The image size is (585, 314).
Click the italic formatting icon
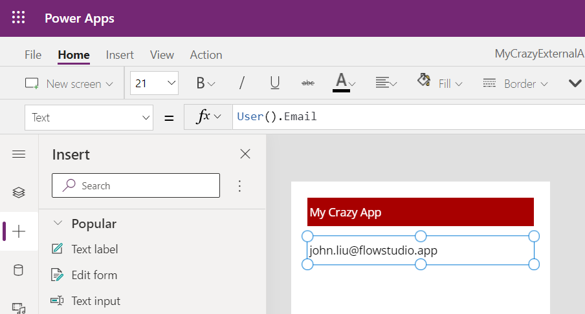pyautogui.click(x=242, y=83)
